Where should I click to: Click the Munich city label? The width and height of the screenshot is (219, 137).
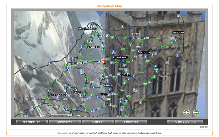[x=125, y=75]
